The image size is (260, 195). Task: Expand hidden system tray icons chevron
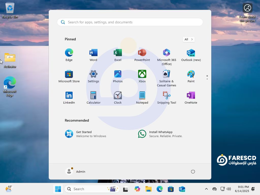click(206, 189)
